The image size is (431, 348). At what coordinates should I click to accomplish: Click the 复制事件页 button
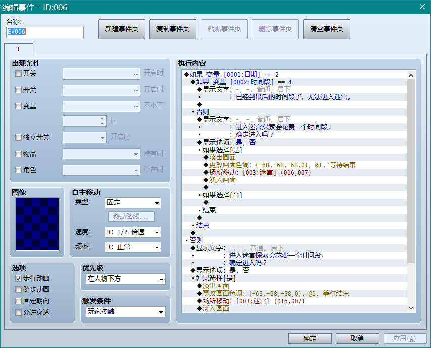173,29
